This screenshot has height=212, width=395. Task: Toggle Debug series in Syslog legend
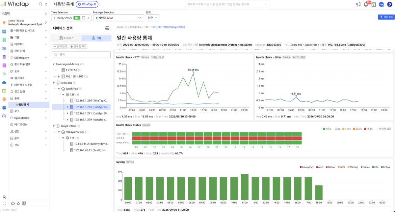tap(385, 167)
